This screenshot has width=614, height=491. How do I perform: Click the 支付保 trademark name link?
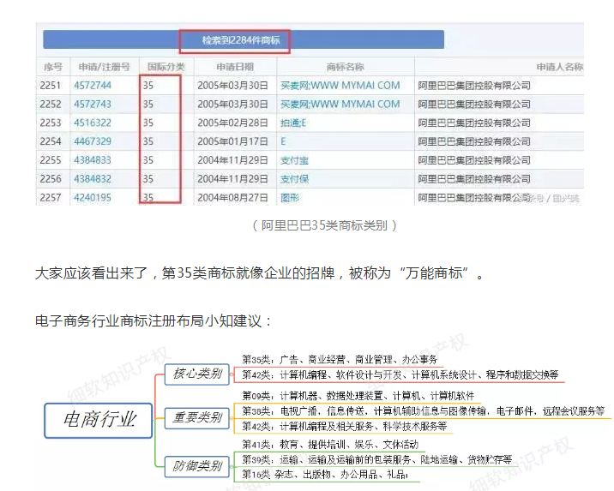click(x=295, y=179)
